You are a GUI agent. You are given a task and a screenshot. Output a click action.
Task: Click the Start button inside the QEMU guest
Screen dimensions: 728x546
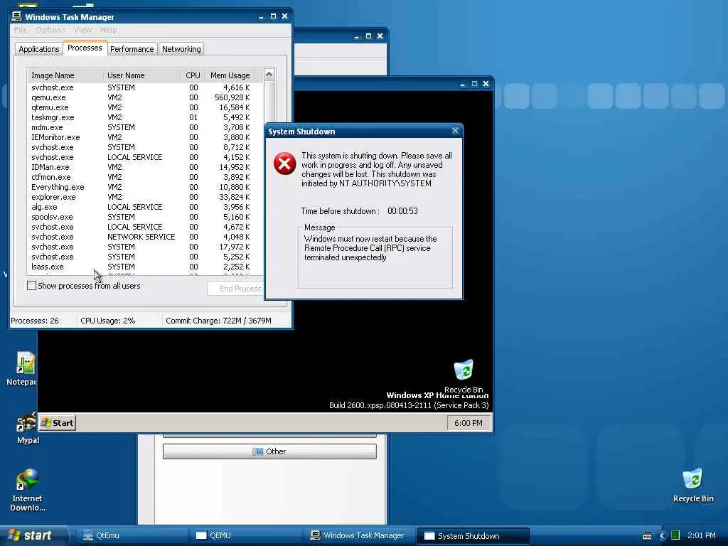pyautogui.click(x=58, y=423)
